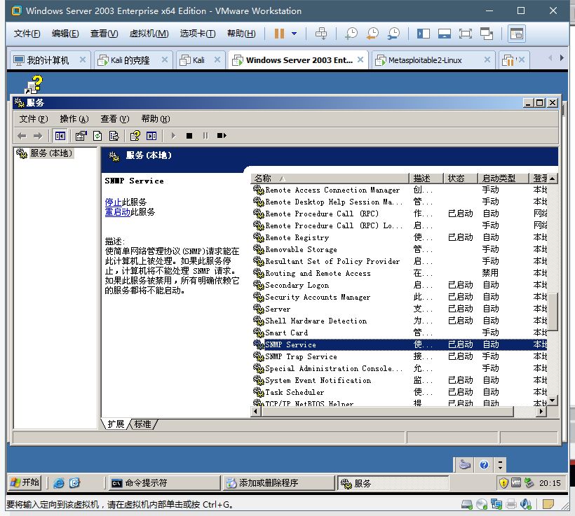The height and width of the screenshot is (516, 575).
Task: Switch to the Kali 的克隆 tab
Action: pyautogui.click(x=130, y=60)
